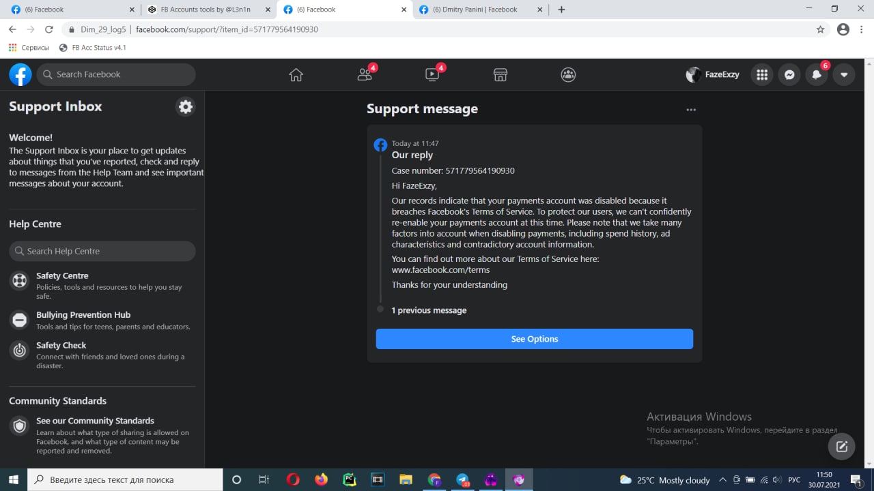Click the Case number 571779564190930 text

click(x=453, y=170)
